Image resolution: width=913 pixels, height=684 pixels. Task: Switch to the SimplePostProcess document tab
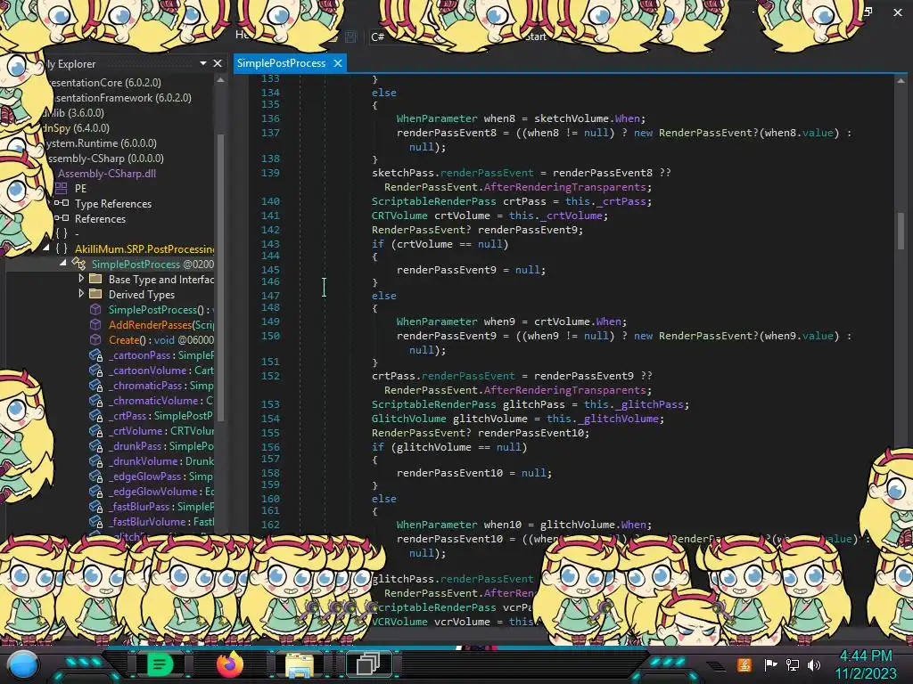click(x=281, y=63)
